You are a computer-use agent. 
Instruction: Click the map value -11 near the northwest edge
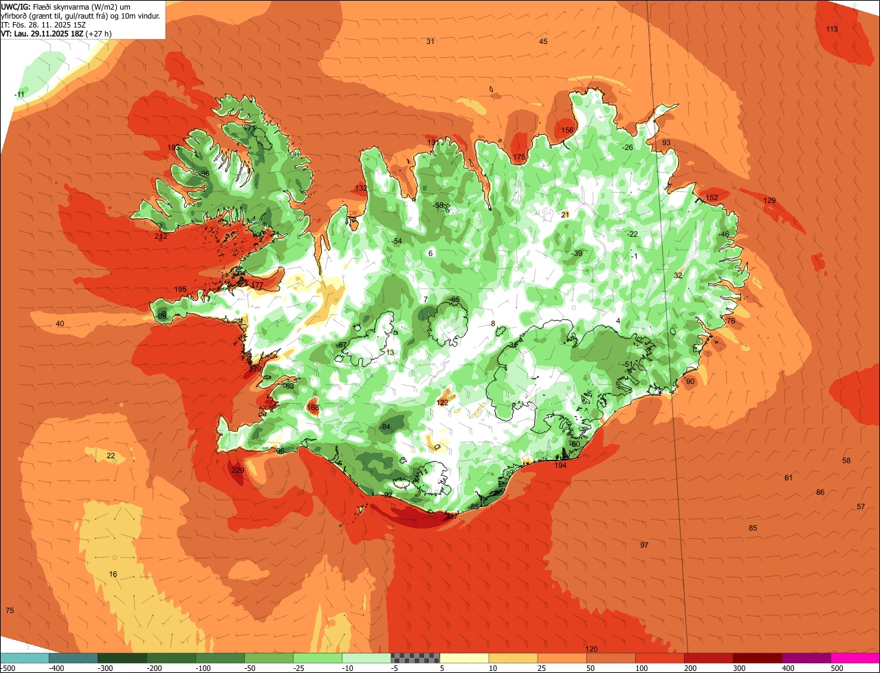tap(20, 94)
